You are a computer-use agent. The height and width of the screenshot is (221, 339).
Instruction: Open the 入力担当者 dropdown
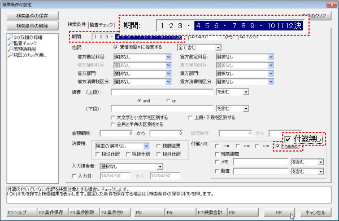[x=160, y=167]
